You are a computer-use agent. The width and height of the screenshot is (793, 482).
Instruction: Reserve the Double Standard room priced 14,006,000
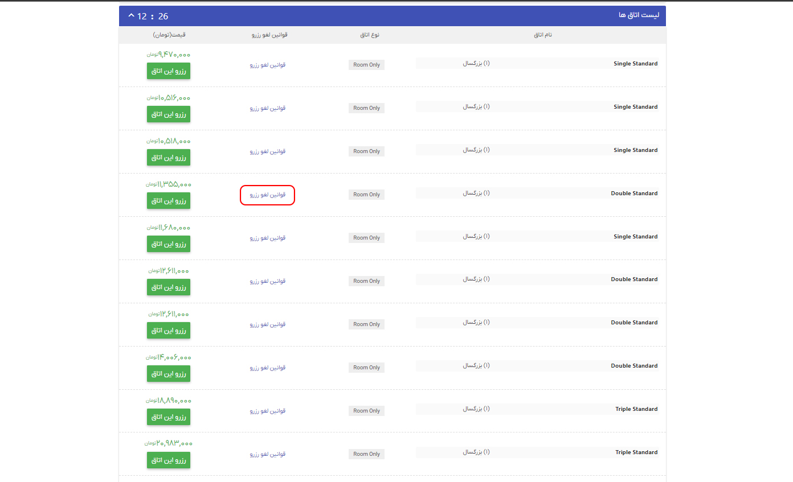[169, 373]
